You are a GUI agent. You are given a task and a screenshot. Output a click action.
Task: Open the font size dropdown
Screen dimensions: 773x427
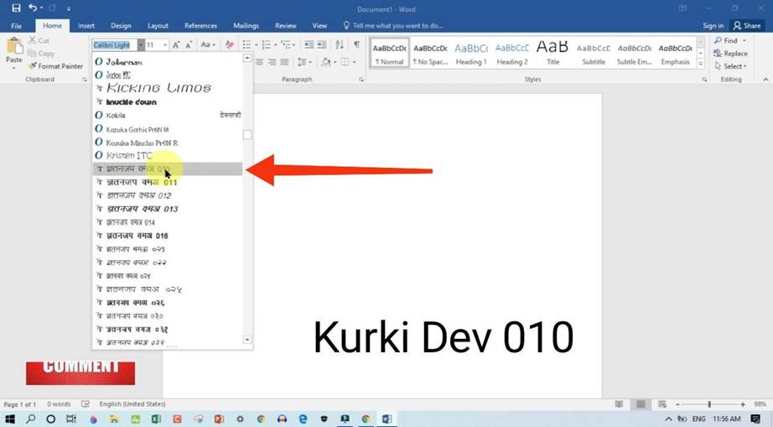click(x=165, y=44)
